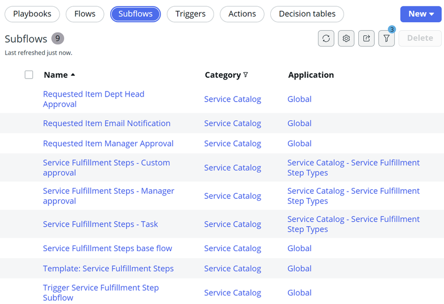Go to the Decision tables tab
The image size is (444, 304).
(307, 14)
